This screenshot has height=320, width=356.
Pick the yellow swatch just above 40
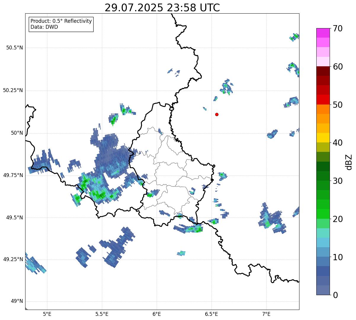[323, 138]
